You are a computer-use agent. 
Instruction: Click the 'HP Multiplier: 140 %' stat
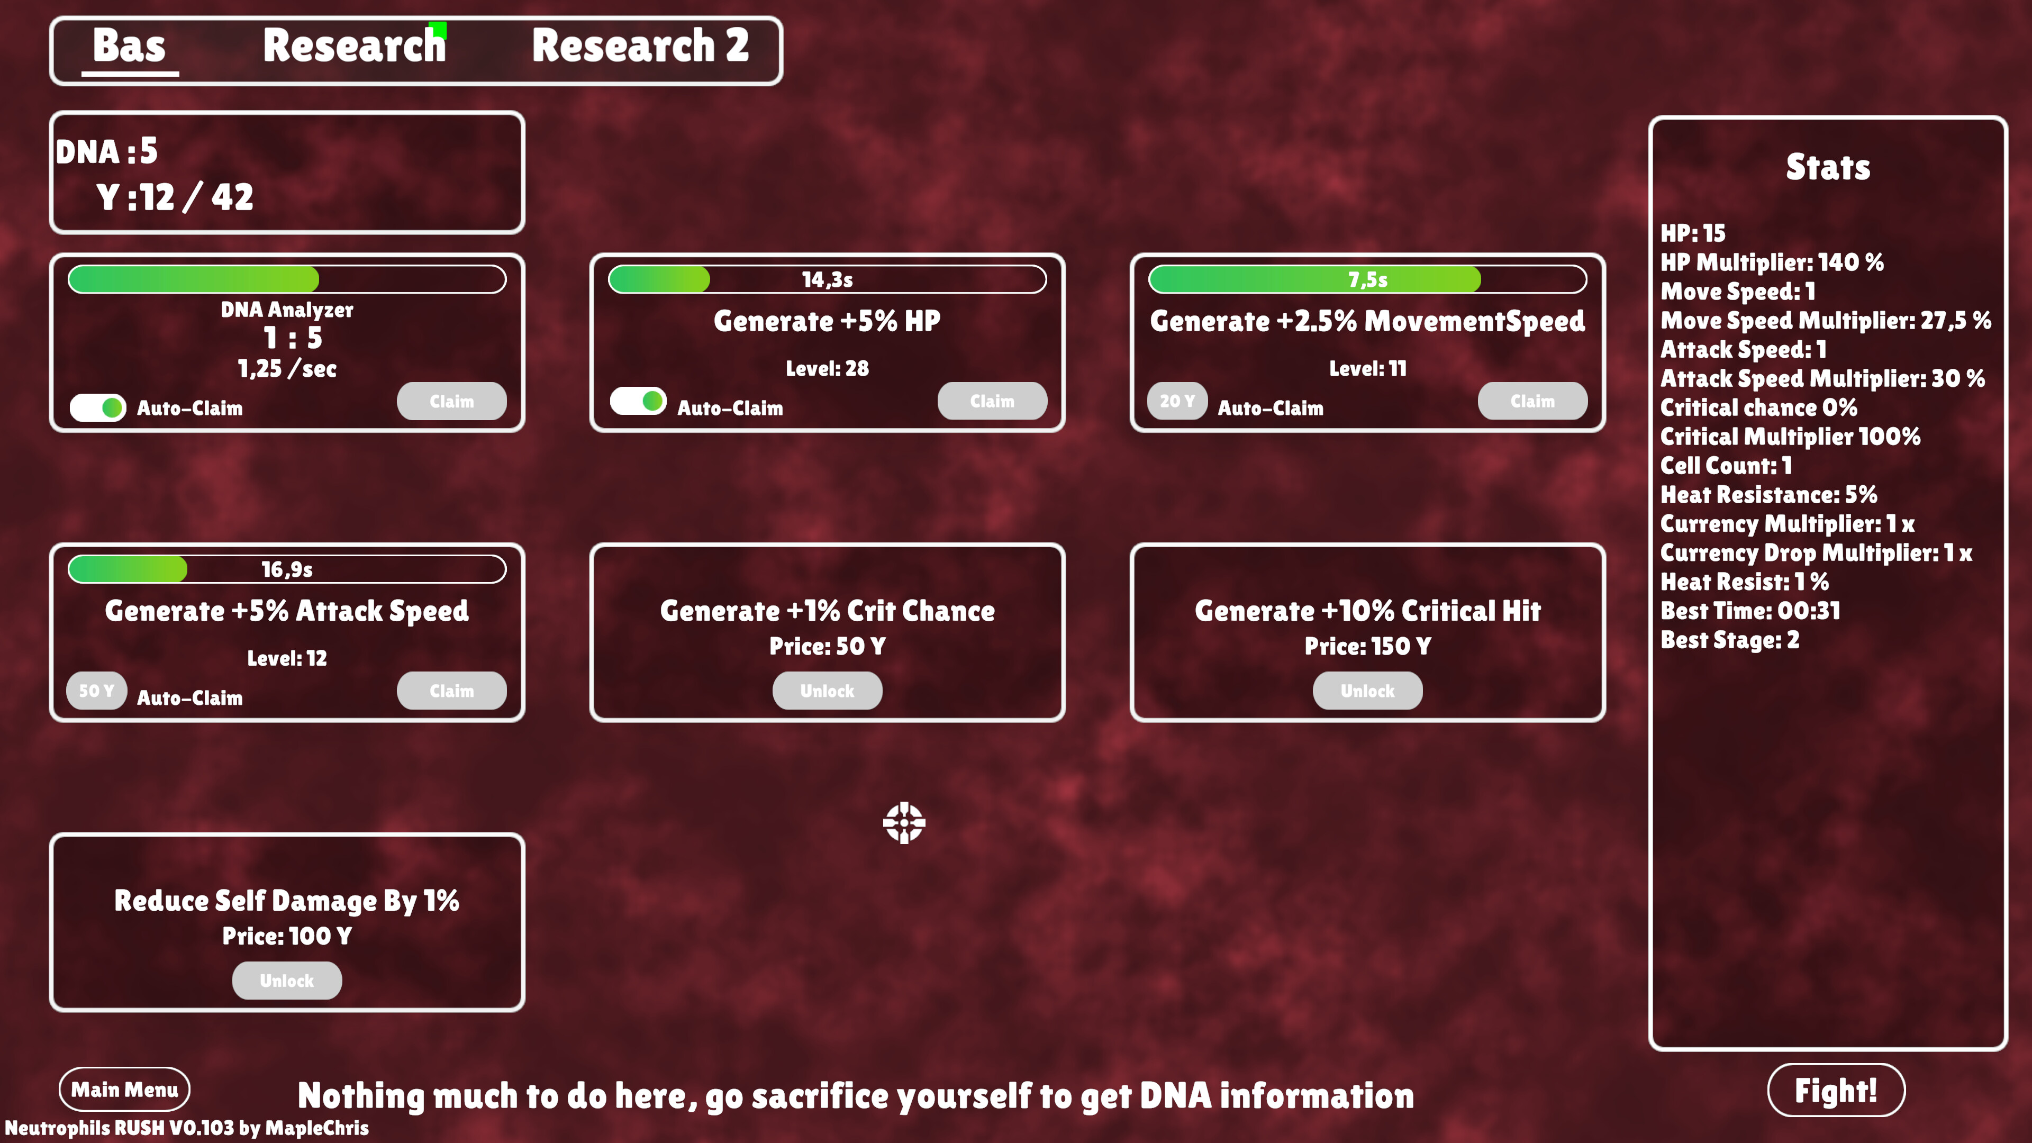1772,262
